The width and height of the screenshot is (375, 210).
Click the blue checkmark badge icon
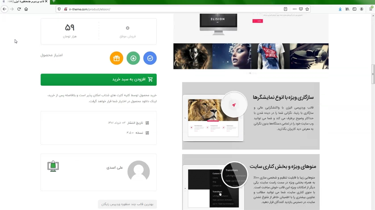150,58
